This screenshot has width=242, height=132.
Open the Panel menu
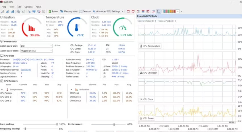[x=38, y=7]
